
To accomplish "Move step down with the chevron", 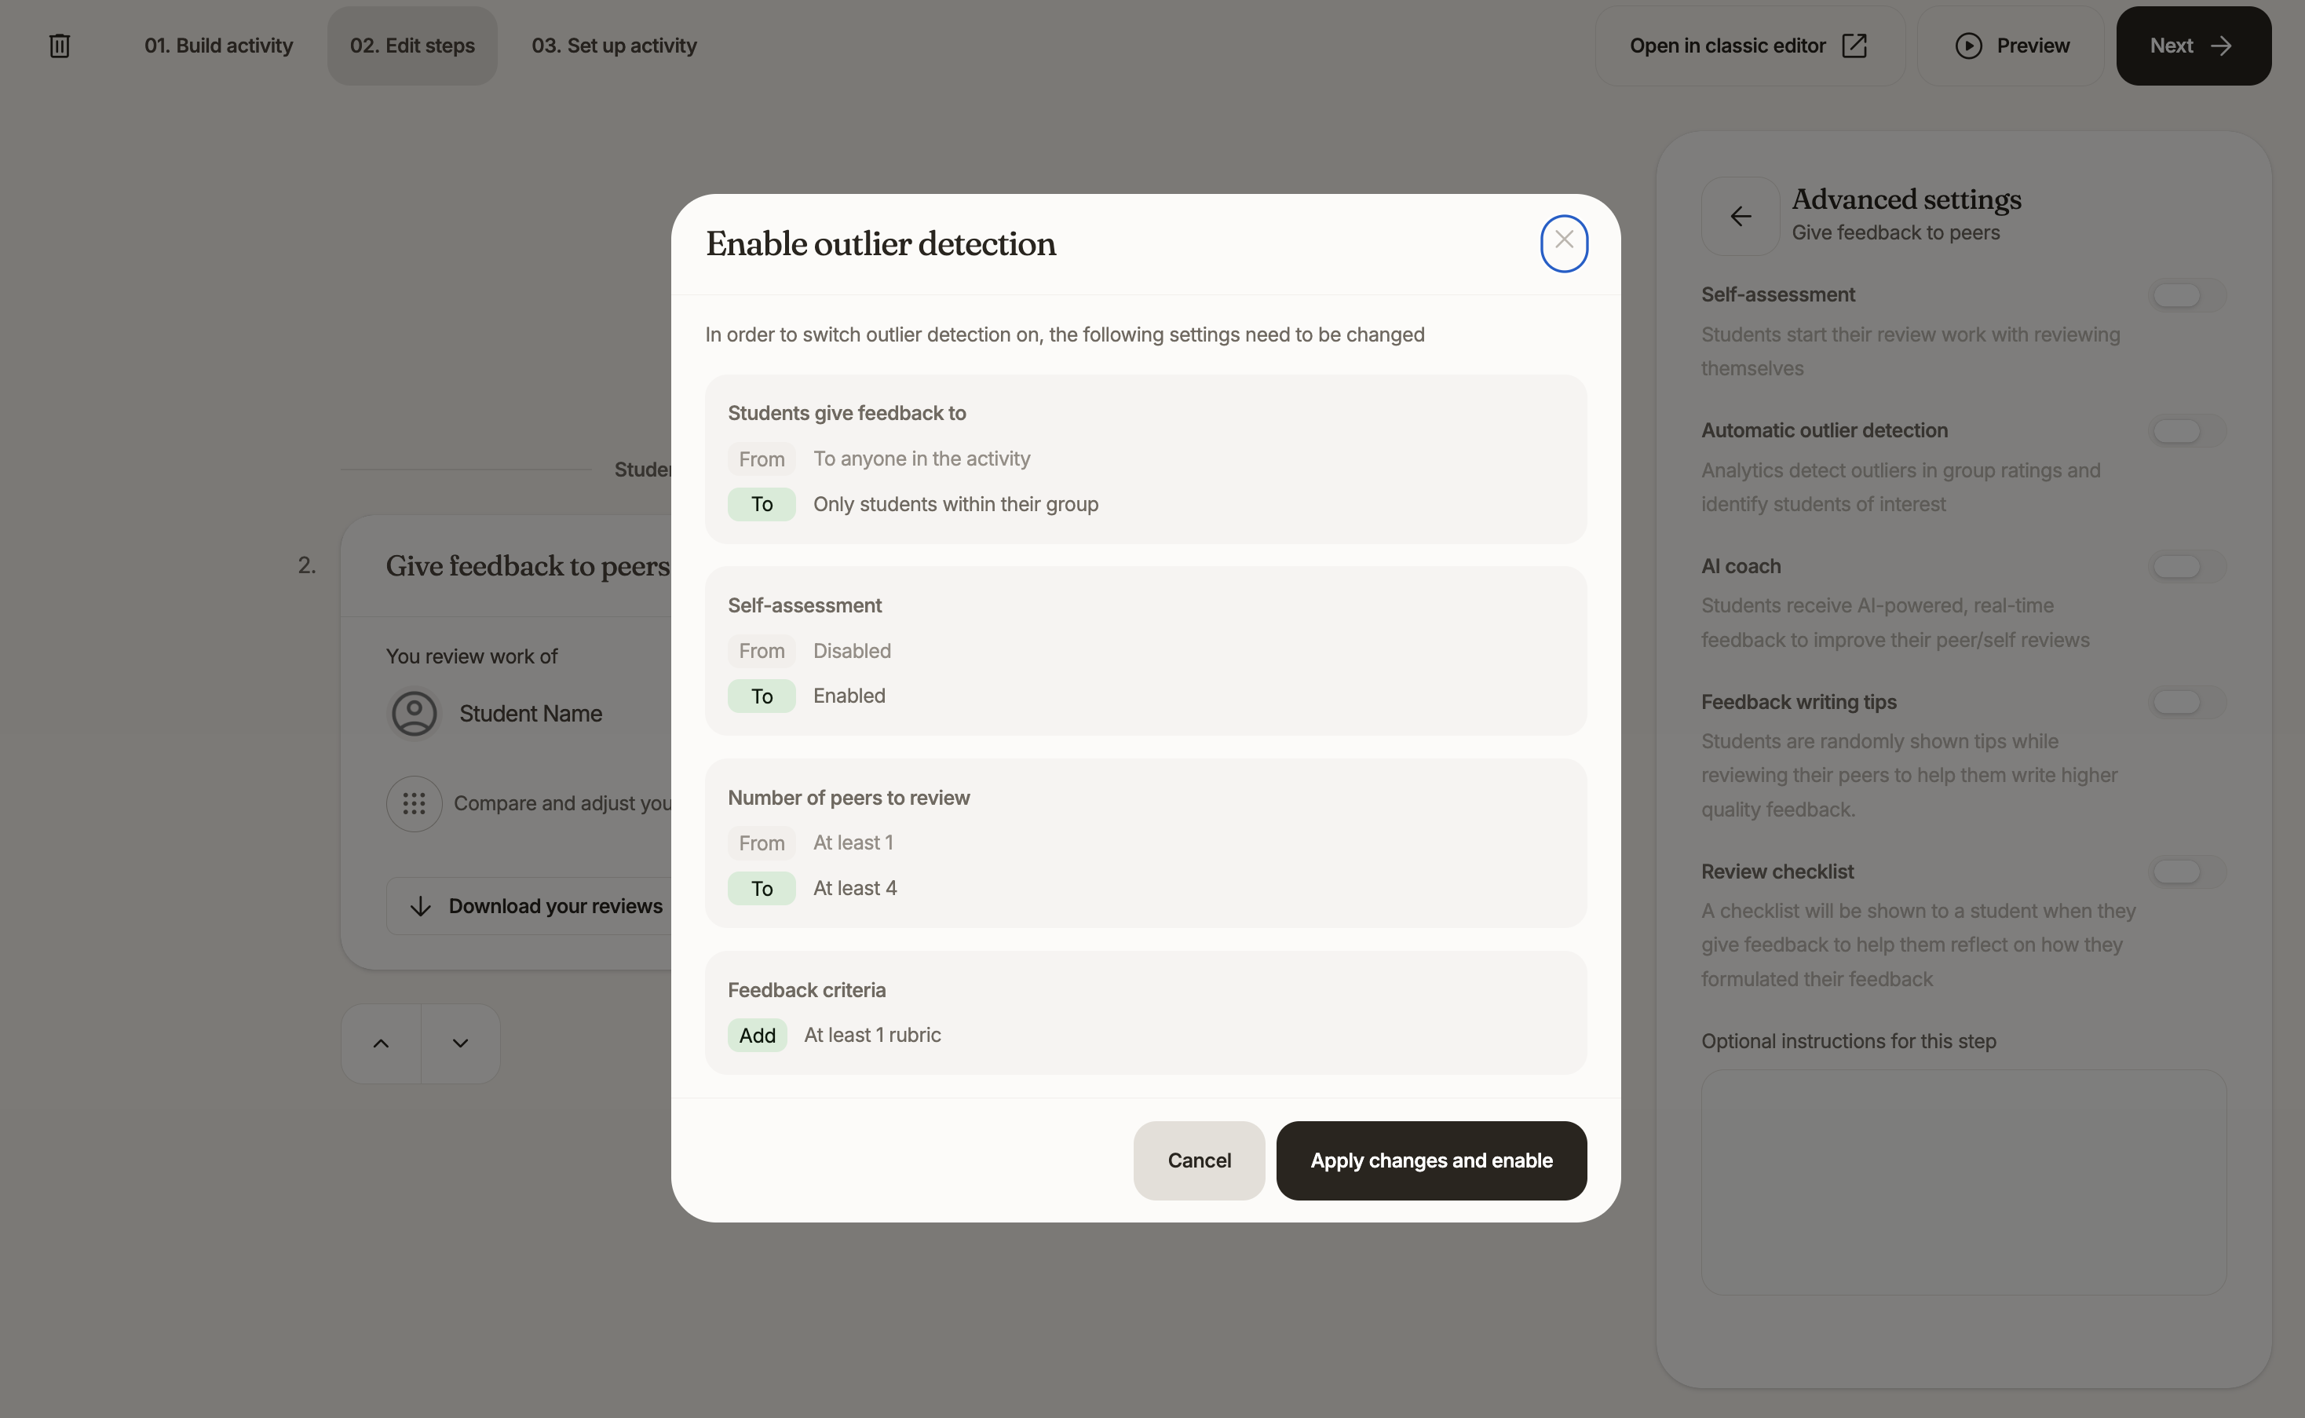I will pos(460,1043).
